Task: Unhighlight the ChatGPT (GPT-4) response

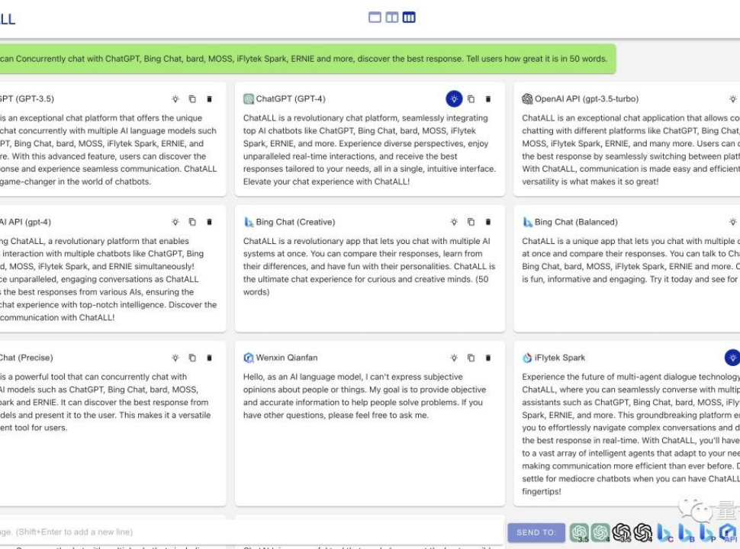Action: pos(454,99)
